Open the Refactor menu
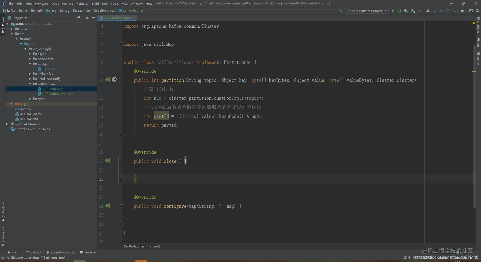The image size is (481, 262). (x=82, y=3)
